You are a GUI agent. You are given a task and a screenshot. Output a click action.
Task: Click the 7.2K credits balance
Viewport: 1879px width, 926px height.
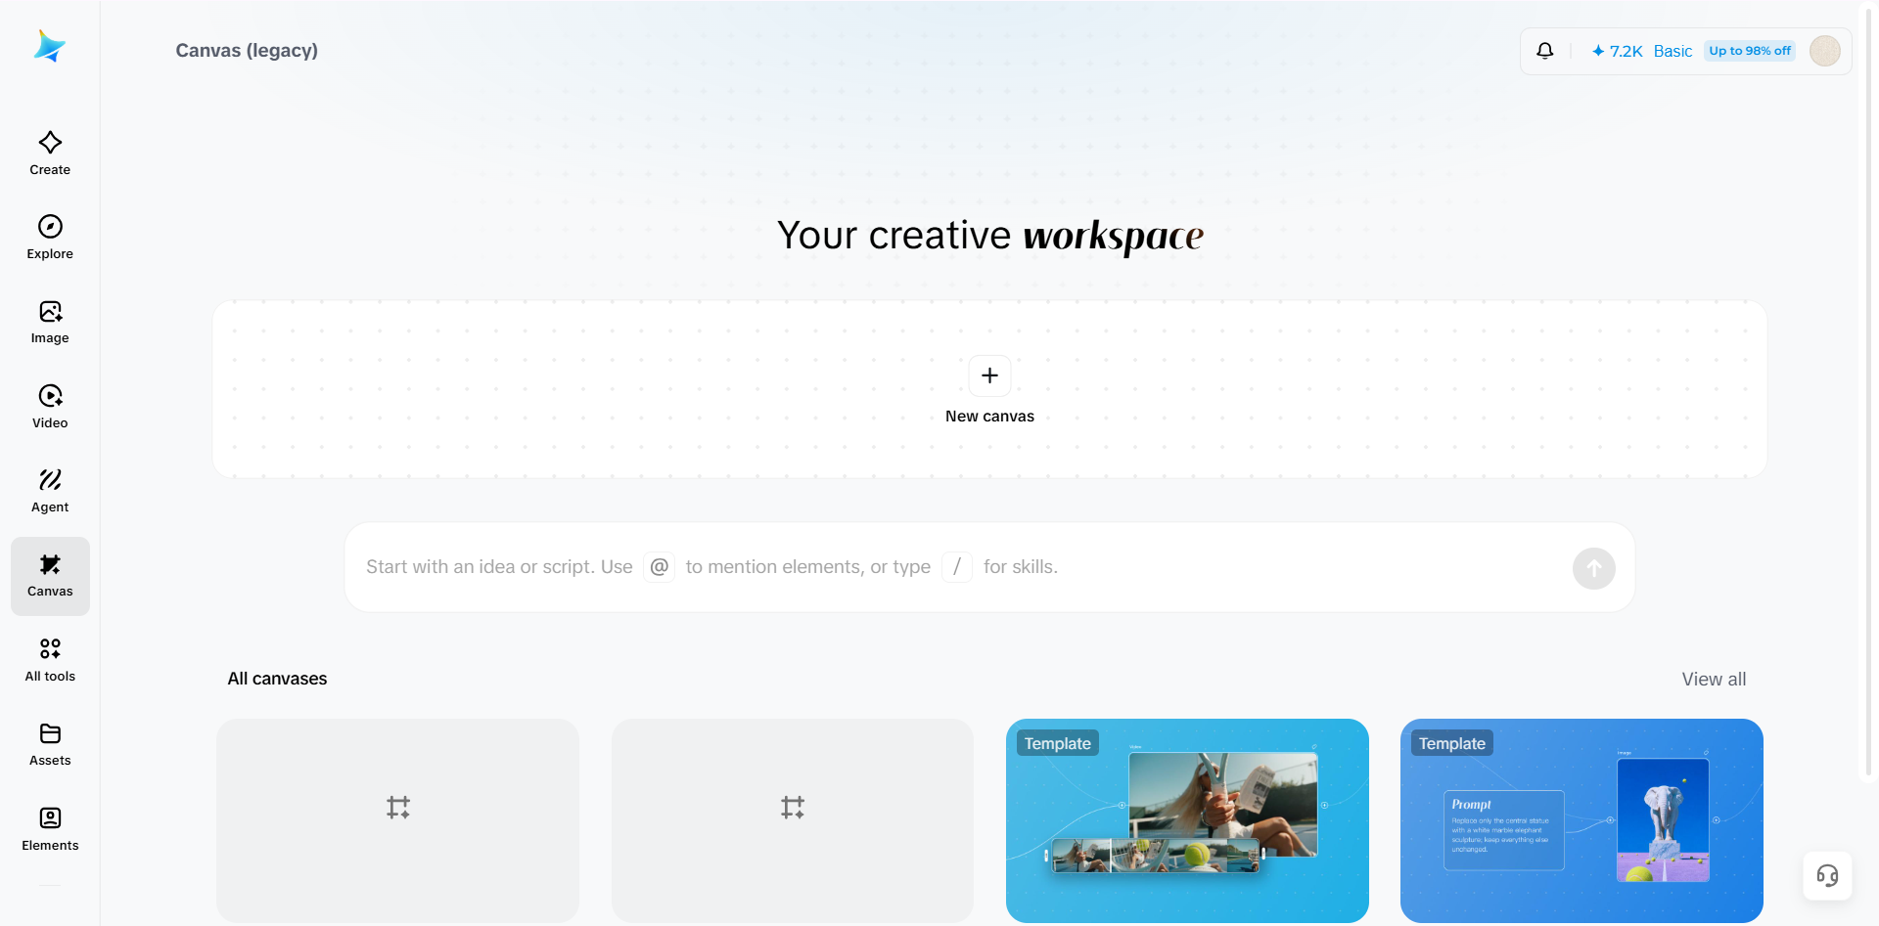point(1617,51)
